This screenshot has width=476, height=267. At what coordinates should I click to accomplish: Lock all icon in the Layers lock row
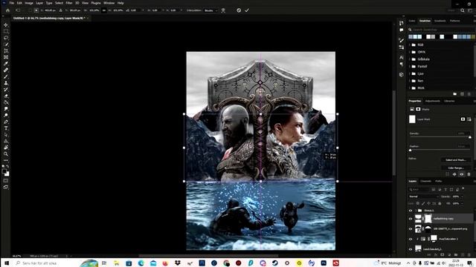pos(440,203)
